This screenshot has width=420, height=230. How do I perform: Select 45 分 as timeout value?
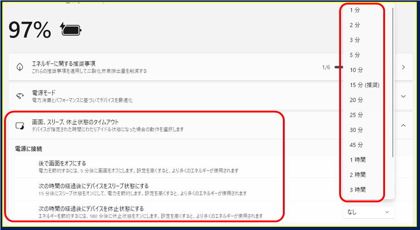pos(356,145)
